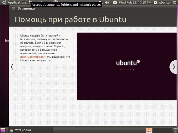178x133 pixels.
Task: Open the ubuntu user status menu
Action: pyautogui.click(x=162, y=2)
